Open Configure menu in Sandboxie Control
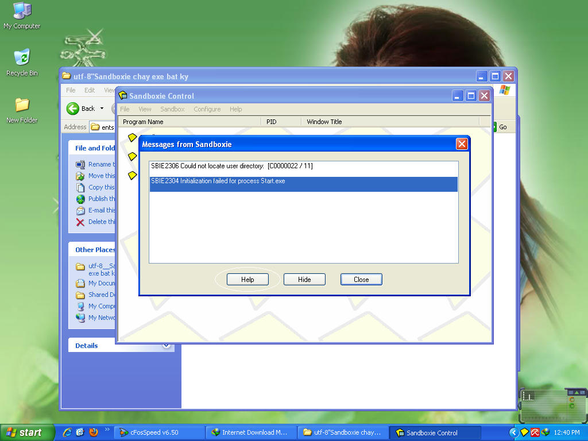This screenshot has width=588, height=441. point(207,109)
